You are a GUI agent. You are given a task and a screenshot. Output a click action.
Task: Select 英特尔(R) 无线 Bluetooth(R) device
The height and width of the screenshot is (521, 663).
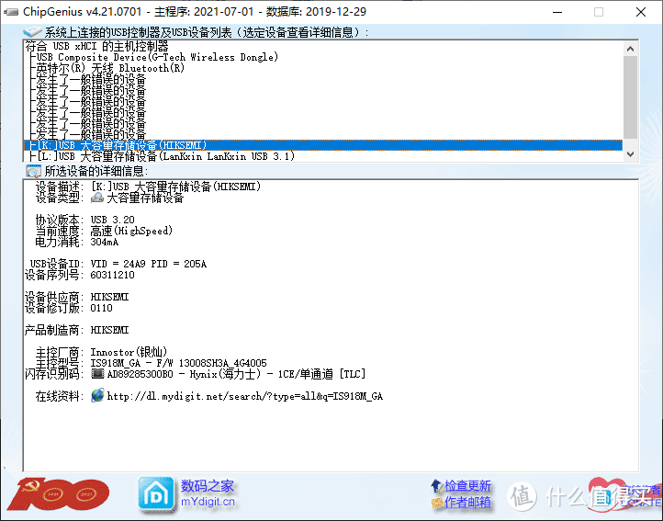pos(110,68)
